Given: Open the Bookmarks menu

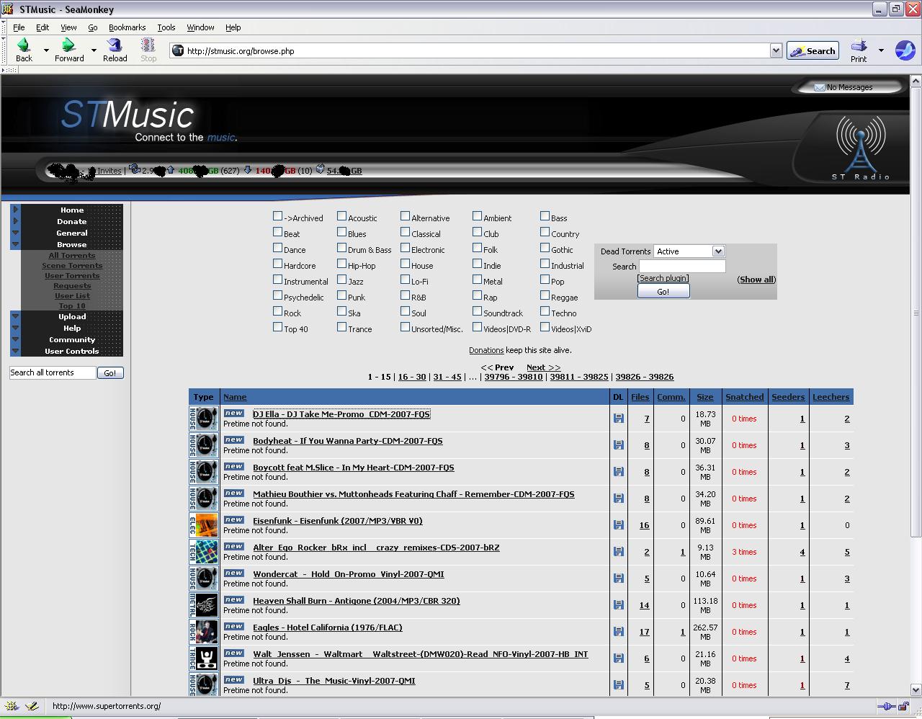Looking at the screenshot, I should (x=127, y=27).
